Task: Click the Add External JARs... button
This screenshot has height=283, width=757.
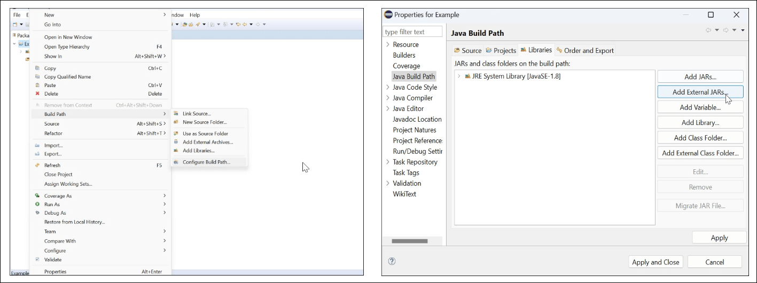Action: (x=700, y=92)
